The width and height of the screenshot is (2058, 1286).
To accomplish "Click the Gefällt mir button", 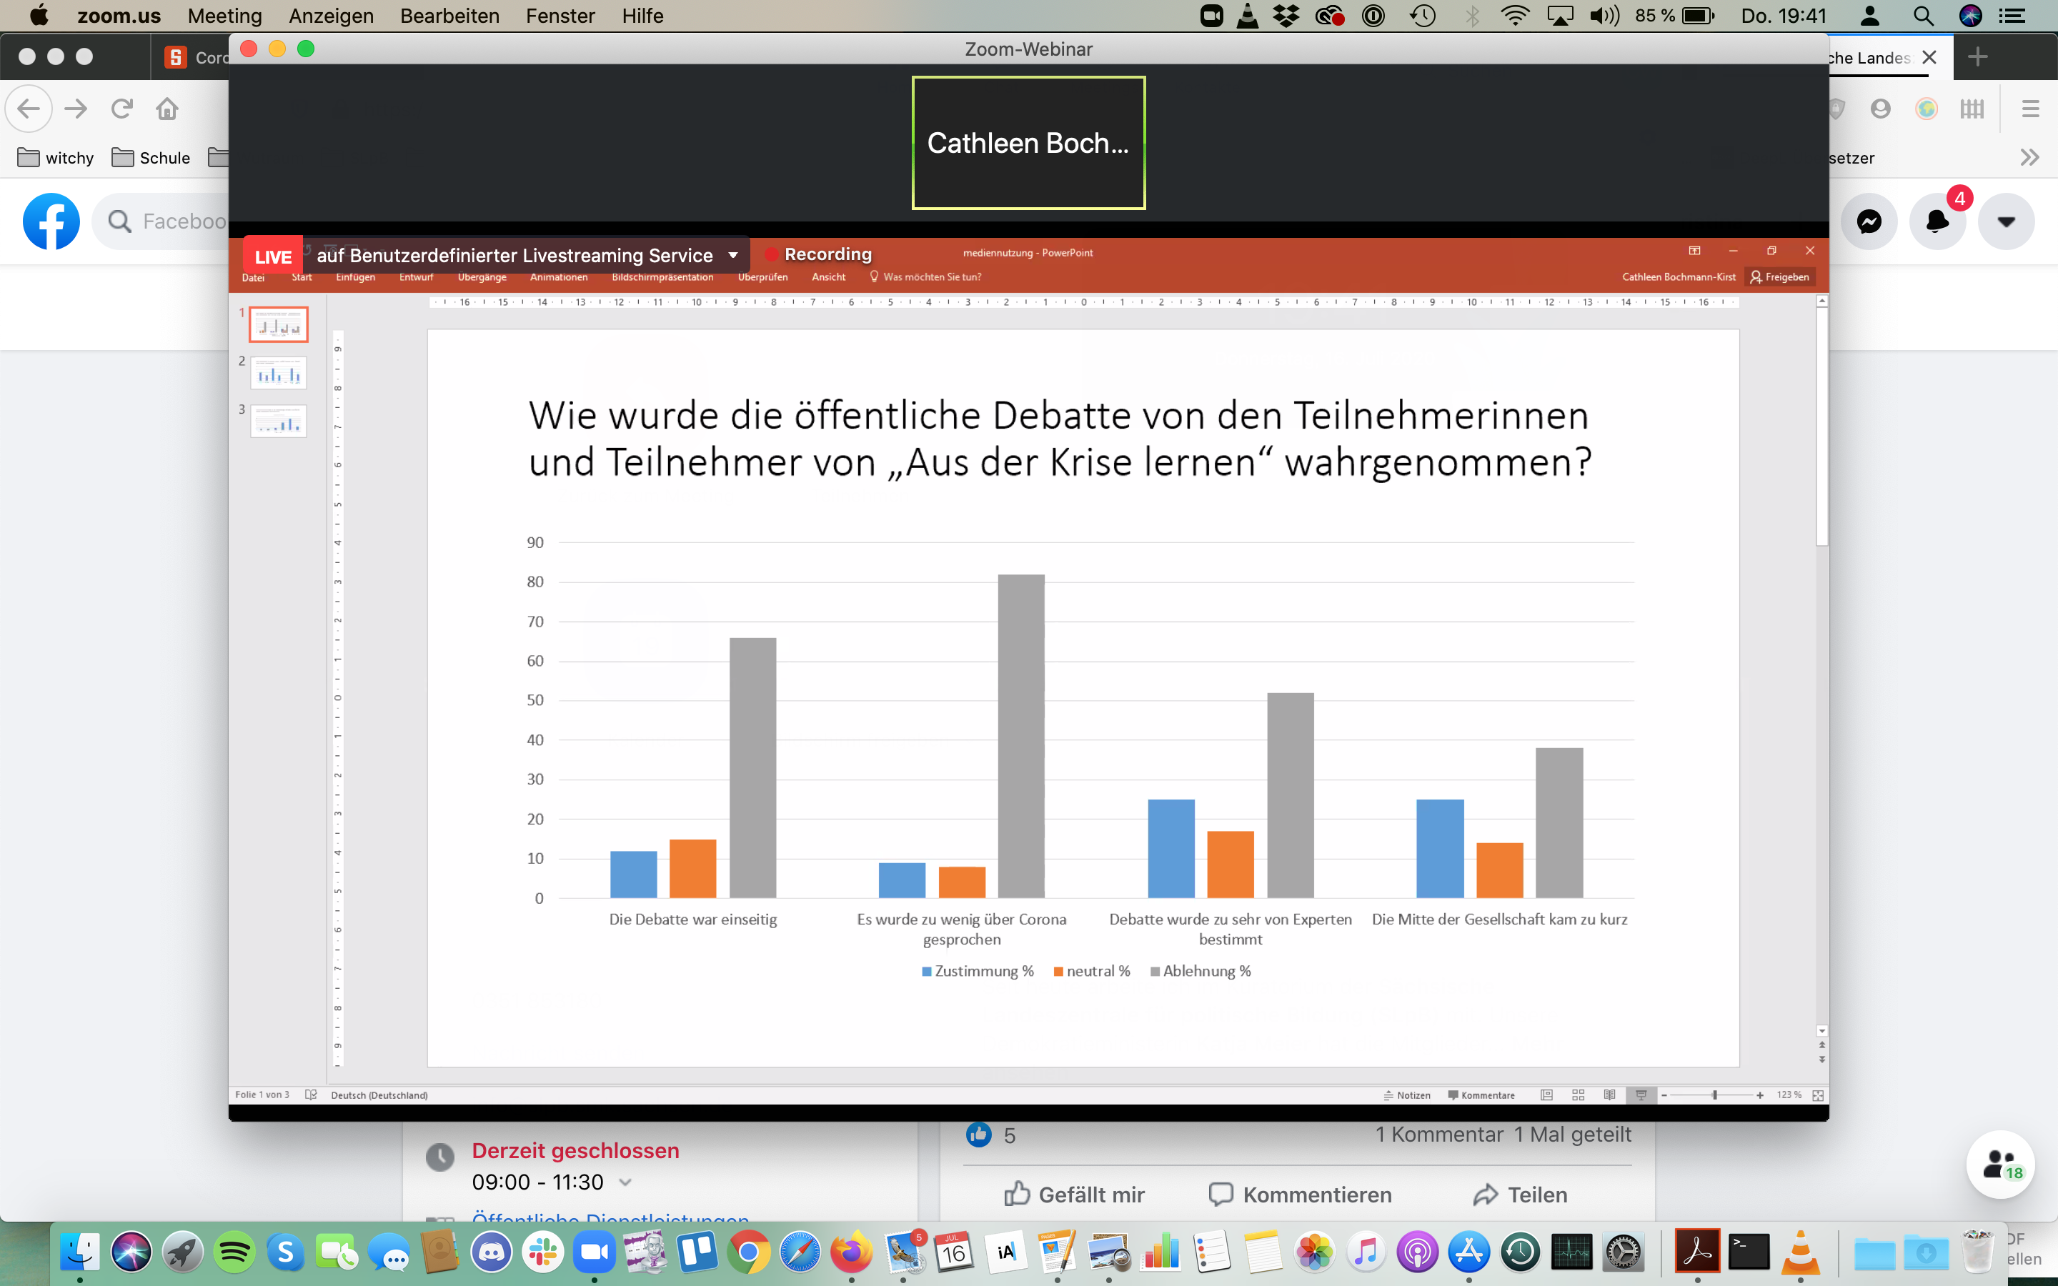I will [x=1075, y=1195].
